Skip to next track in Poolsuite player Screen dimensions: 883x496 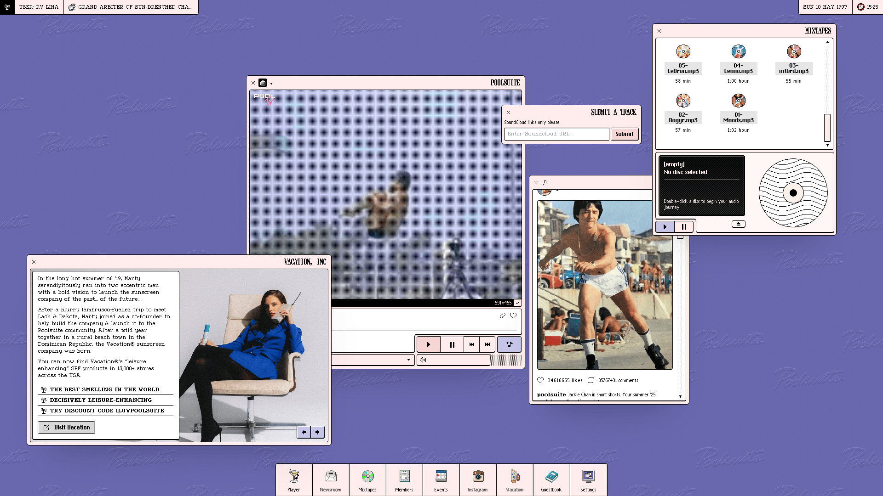pos(487,344)
